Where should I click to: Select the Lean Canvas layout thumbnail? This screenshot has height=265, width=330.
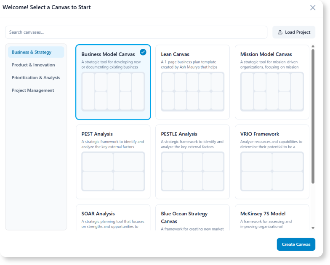point(192,92)
